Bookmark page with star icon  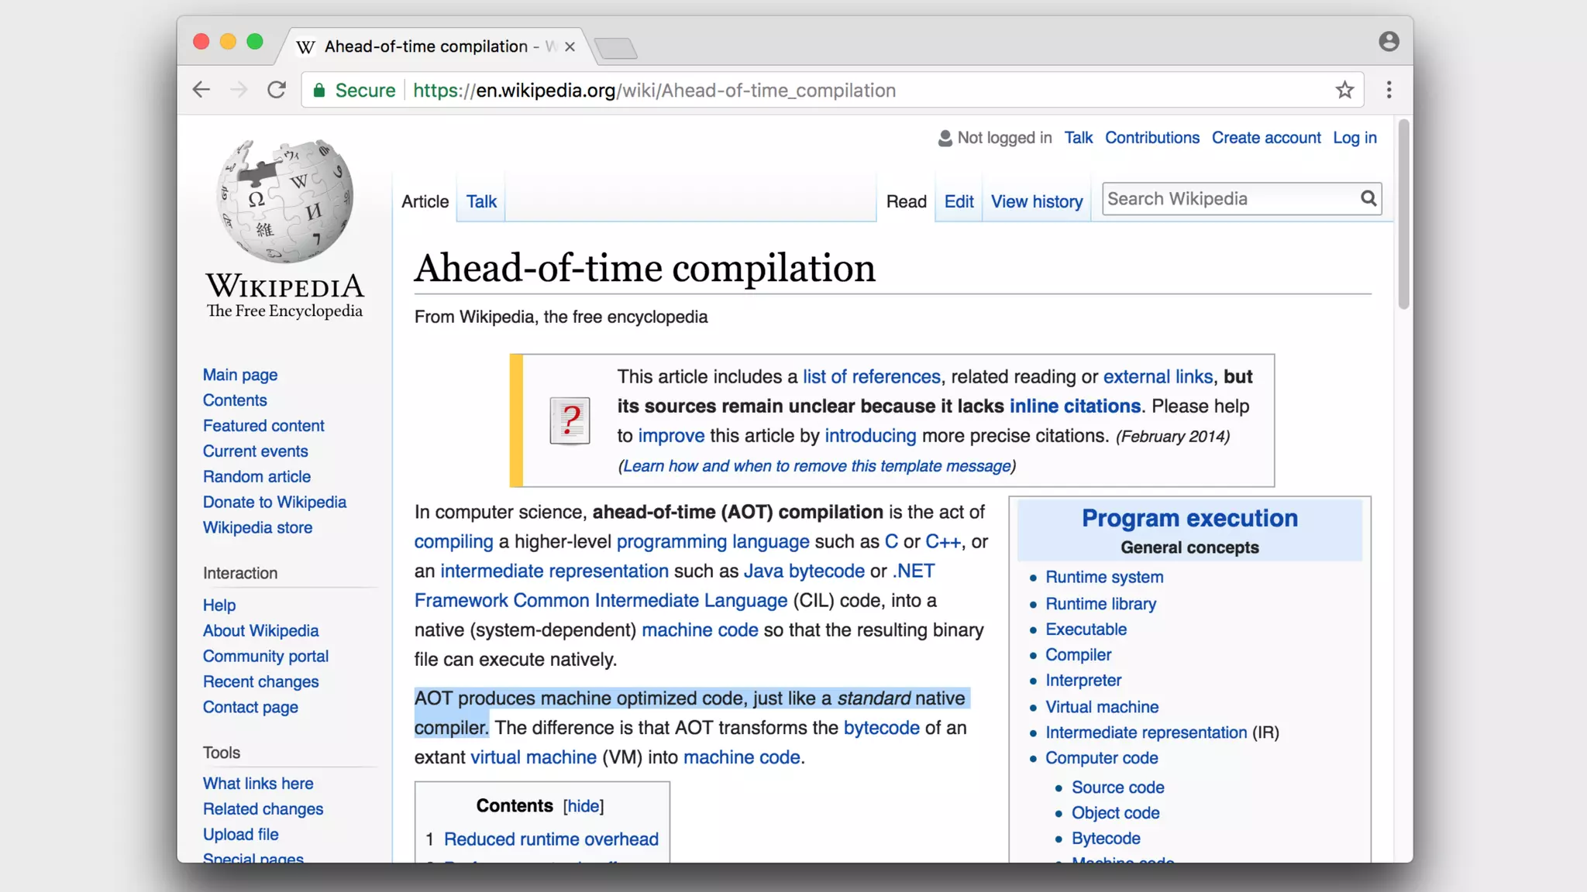[x=1344, y=90]
